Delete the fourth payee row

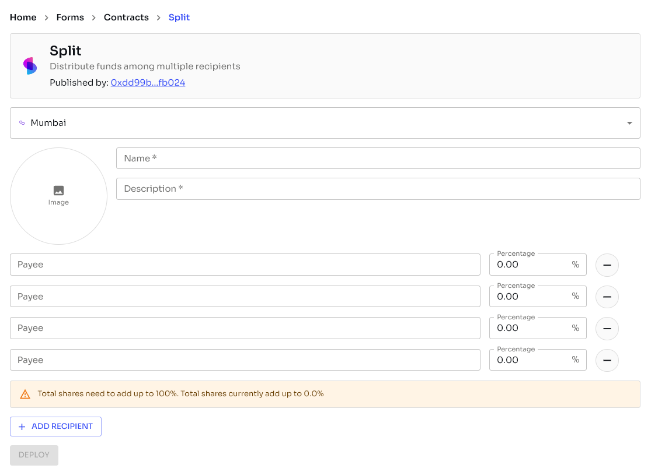(x=607, y=361)
